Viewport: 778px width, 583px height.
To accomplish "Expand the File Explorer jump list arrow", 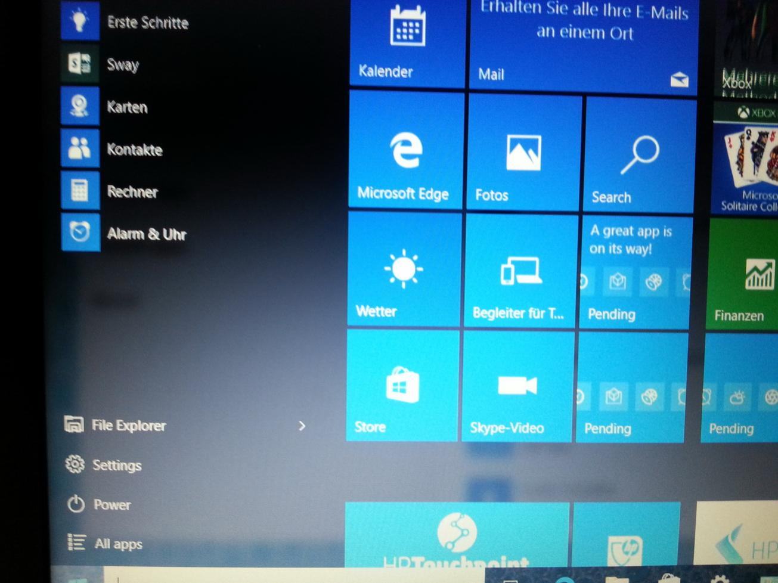I will [x=302, y=426].
